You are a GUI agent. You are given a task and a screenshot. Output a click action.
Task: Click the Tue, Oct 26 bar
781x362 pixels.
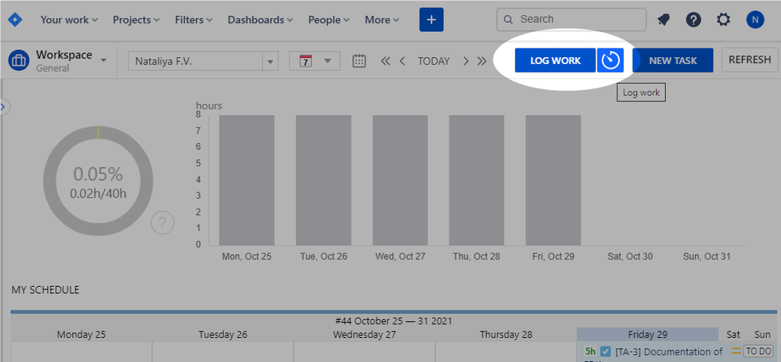tap(323, 181)
